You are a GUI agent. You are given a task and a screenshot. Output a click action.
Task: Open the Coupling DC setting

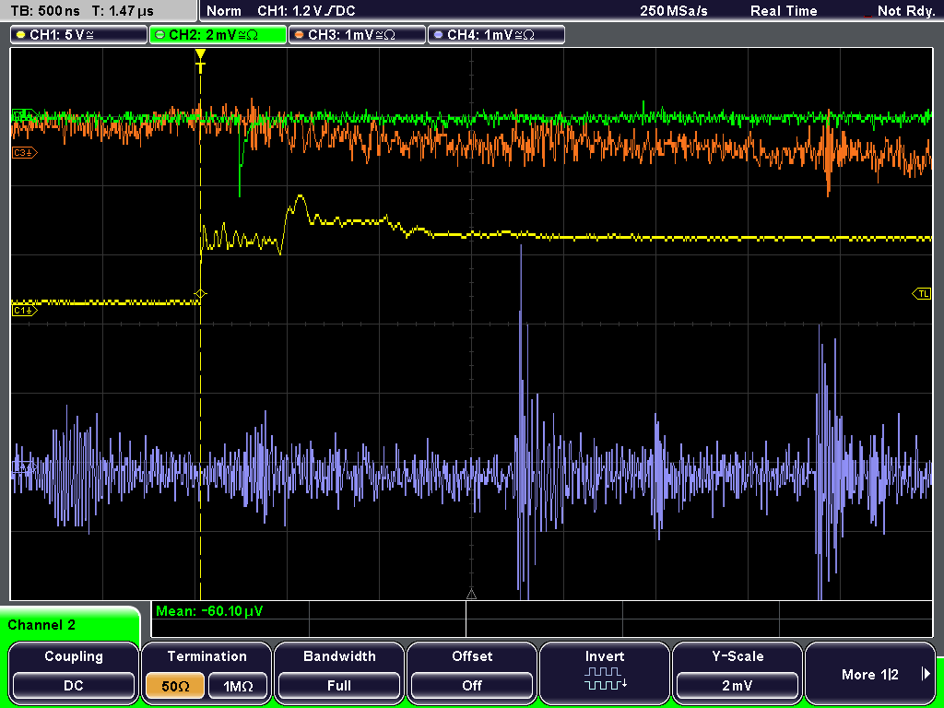74,685
